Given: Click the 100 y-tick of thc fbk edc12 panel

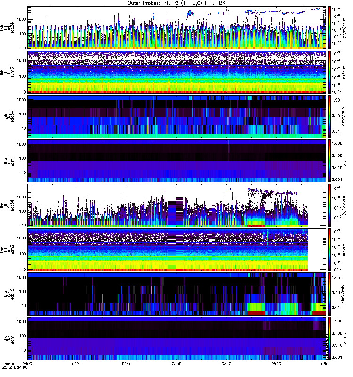Looking at the screenshot, I should (23, 291).
